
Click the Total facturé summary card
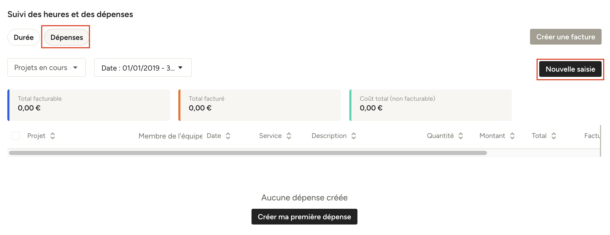260,105
